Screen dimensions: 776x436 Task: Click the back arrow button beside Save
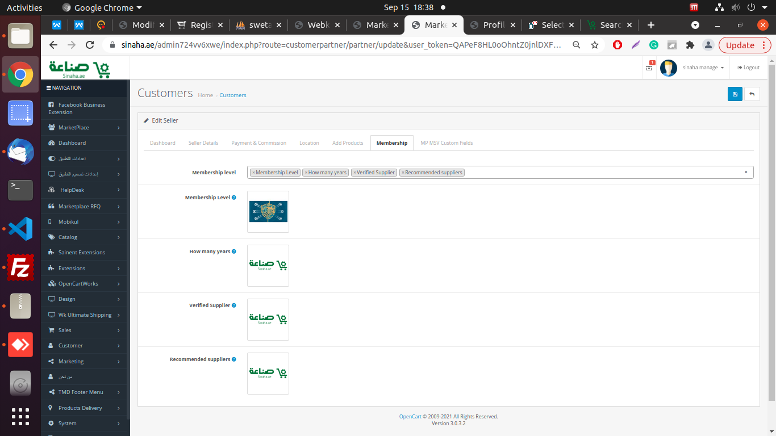point(752,94)
